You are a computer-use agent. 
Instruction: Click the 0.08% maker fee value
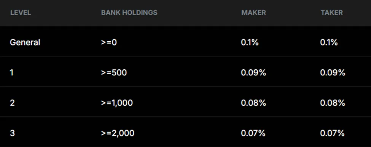click(x=253, y=103)
